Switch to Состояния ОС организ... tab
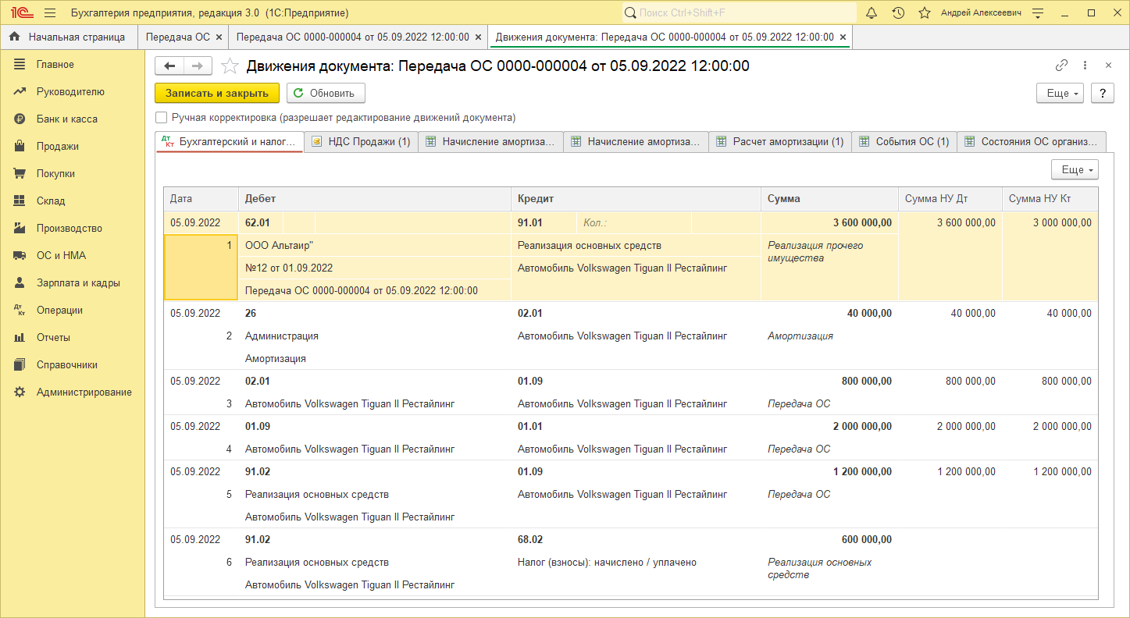Viewport: 1130px width, 618px height. 1032,142
